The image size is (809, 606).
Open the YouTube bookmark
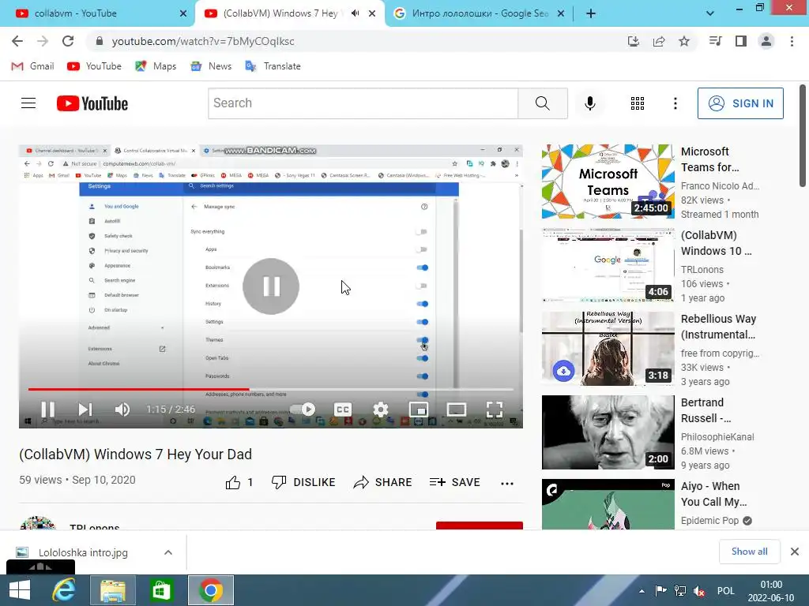[94, 66]
